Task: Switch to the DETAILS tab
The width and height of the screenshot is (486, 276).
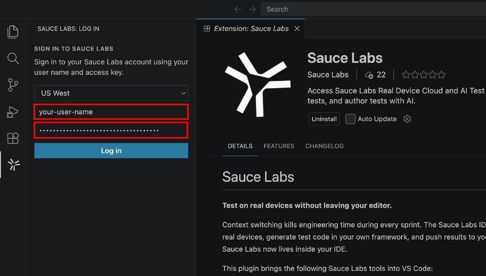Action: (240, 146)
